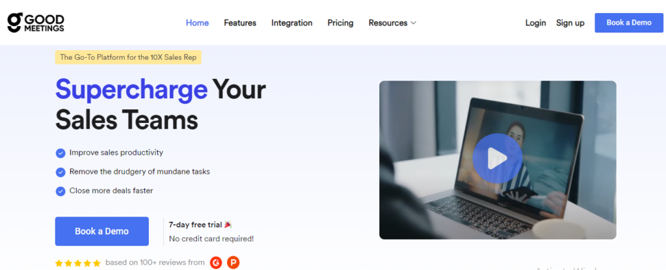Viewport: 666px width, 270px height.
Task: Play the laptop demo video
Action: (498, 158)
